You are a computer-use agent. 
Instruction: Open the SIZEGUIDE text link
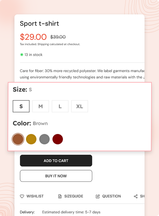point(74,196)
